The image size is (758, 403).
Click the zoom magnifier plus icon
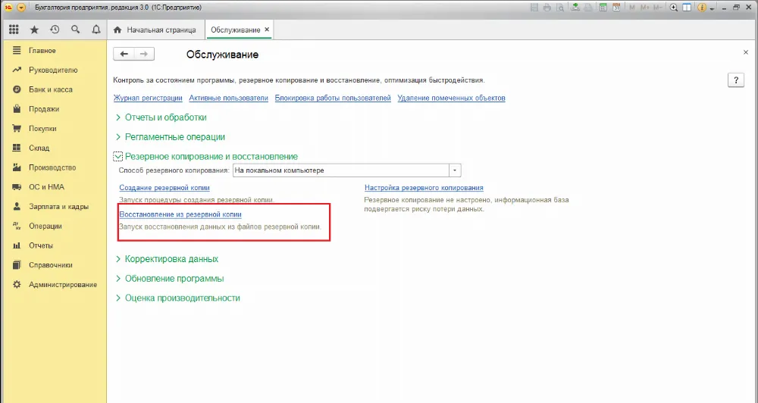click(x=674, y=8)
